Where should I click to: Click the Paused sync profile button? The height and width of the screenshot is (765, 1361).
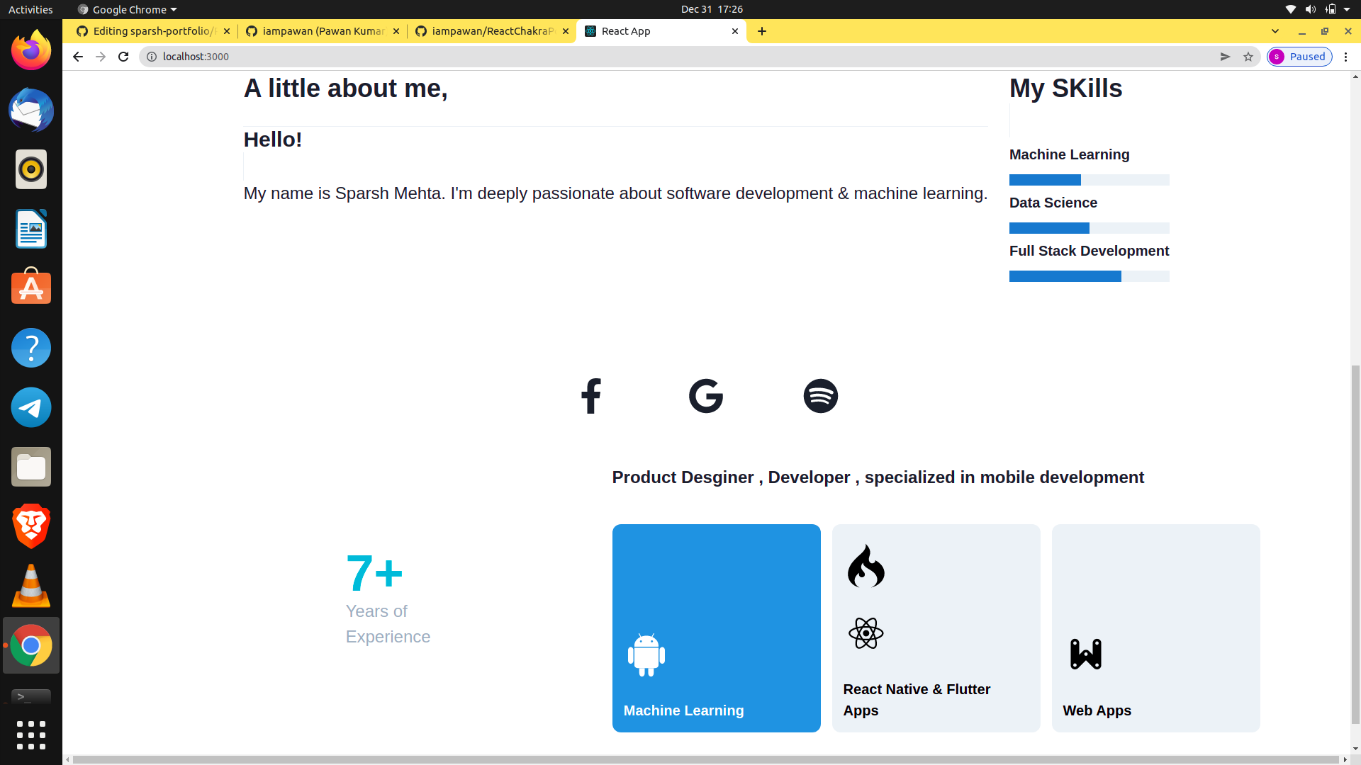[x=1299, y=57]
